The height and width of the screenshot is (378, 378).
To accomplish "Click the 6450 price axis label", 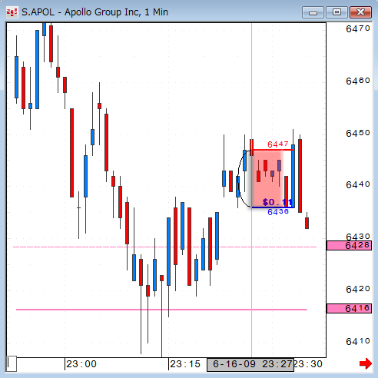I will tap(358, 133).
